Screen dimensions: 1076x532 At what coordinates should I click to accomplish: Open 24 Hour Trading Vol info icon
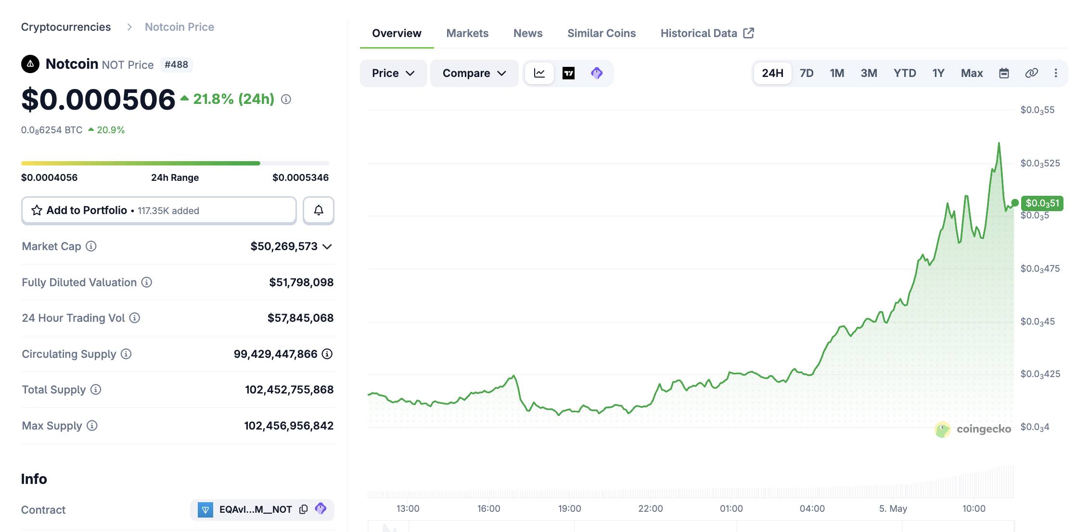coord(135,318)
